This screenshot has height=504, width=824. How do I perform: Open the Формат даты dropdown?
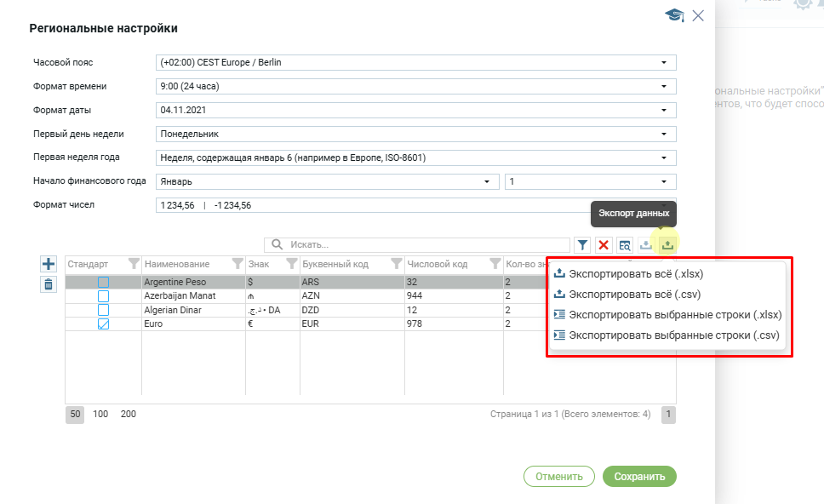(x=663, y=111)
